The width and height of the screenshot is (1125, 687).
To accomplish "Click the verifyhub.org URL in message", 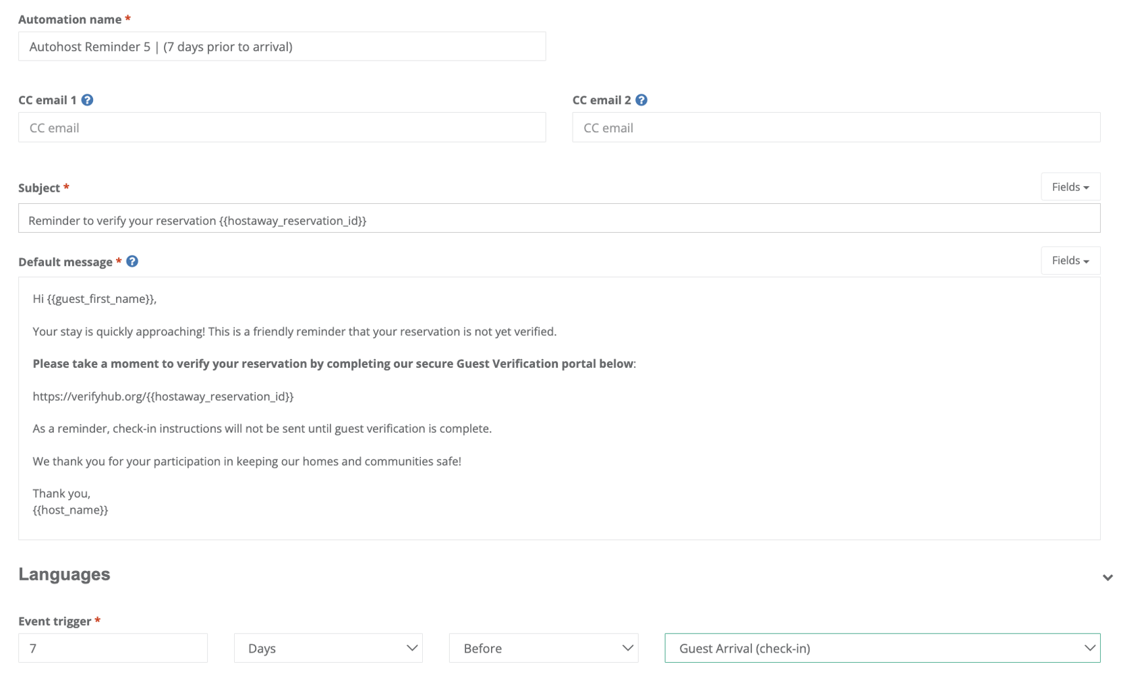I will coord(163,396).
